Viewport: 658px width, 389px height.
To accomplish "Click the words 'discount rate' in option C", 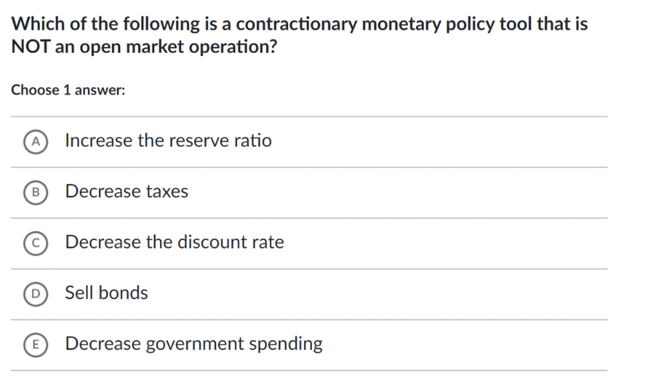I will coord(231,242).
